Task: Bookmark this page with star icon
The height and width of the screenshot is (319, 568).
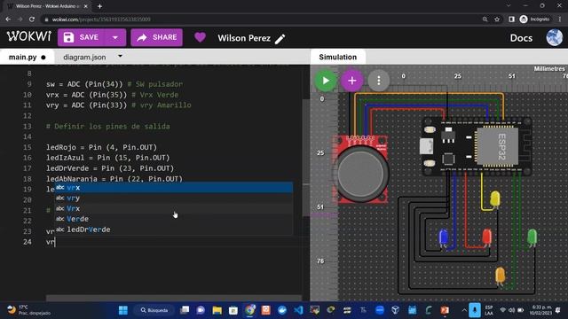Action: [x=497, y=19]
